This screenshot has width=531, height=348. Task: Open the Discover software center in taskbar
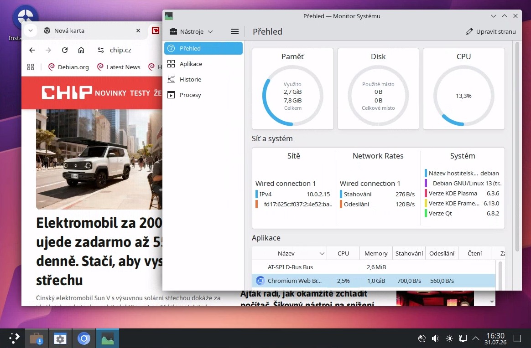(x=36, y=338)
